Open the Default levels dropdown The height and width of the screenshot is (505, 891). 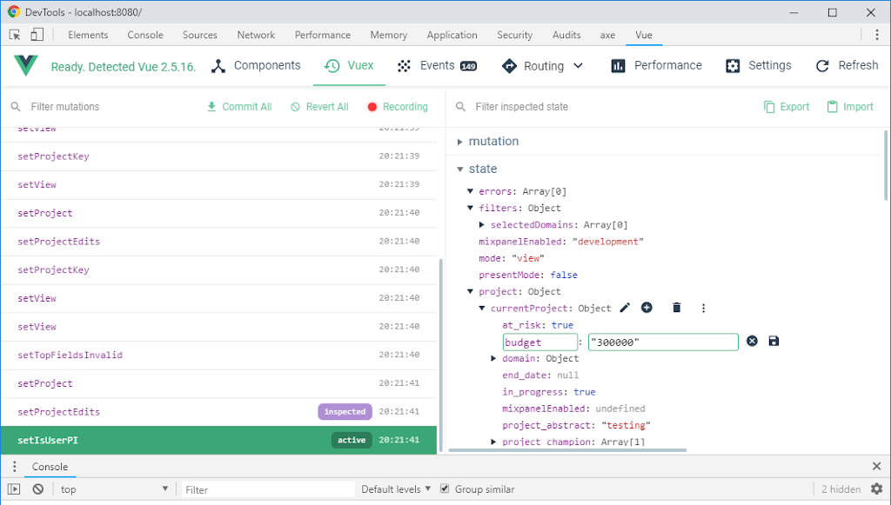pyautogui.click(x=397, y=489)
